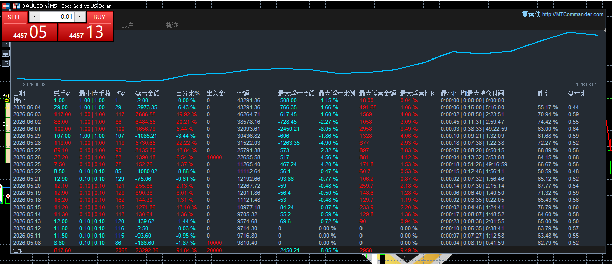Click the sell price 4457 05 panel
Screen dimensions: 612x264
click(x=30, y=32)
